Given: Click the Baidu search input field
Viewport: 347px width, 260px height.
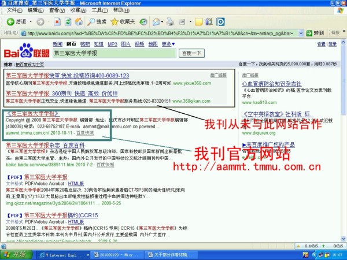Looking at the screenshot, I should (115, 53).
